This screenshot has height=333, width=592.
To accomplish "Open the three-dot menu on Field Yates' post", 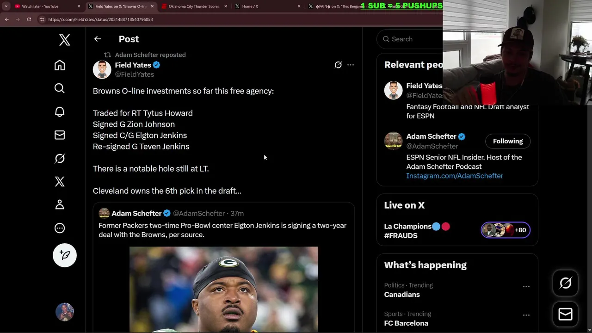I will (351, 65).
